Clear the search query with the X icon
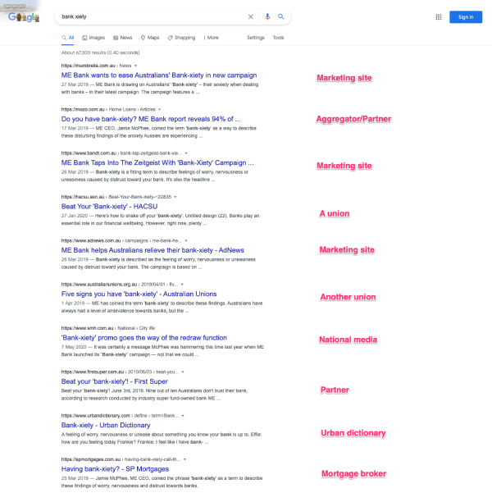 [x=251, y=16]
